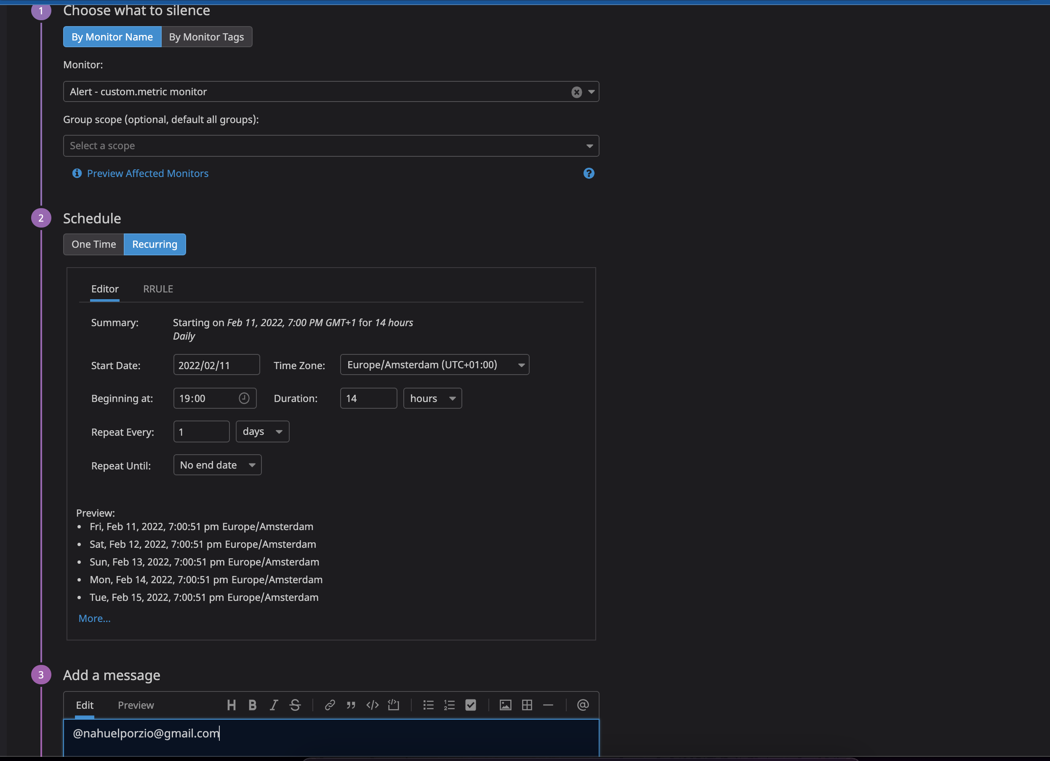
Task: Expand the Repeat Until dropdown
Action: pos(217,465)
